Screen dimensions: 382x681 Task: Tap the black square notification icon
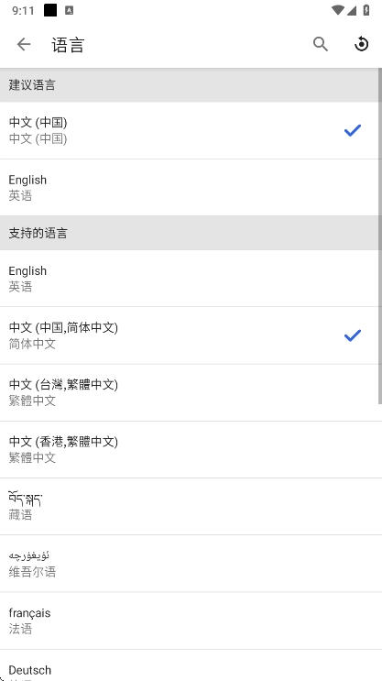[x=50, y=10]
